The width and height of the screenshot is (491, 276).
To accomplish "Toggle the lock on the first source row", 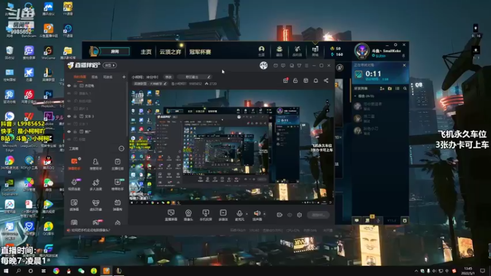I will (75, 85).
